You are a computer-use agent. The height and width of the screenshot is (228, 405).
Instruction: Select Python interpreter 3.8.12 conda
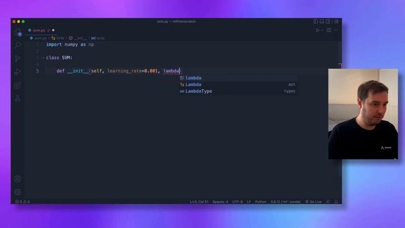click(x=285, y=201)
